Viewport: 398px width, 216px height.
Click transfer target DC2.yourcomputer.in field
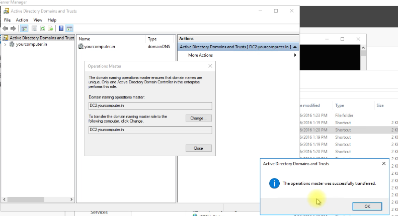click(150, 130)
